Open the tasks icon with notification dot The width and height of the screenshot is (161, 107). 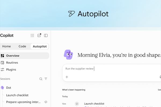tap(39, 35)
